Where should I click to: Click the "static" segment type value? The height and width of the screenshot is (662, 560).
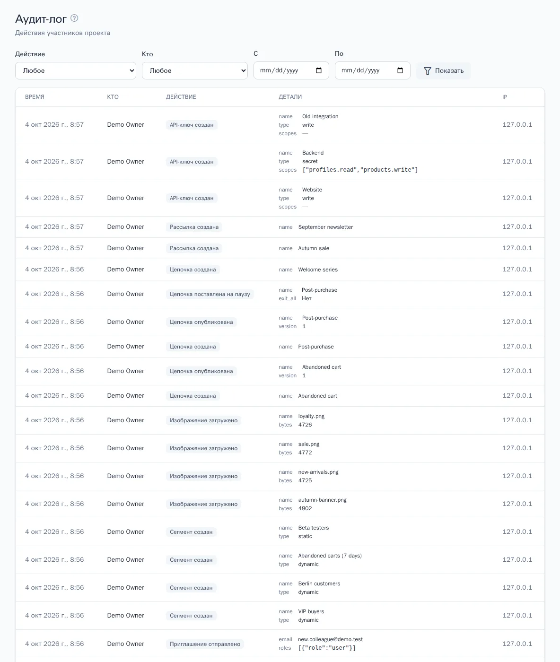click(305, 536)
